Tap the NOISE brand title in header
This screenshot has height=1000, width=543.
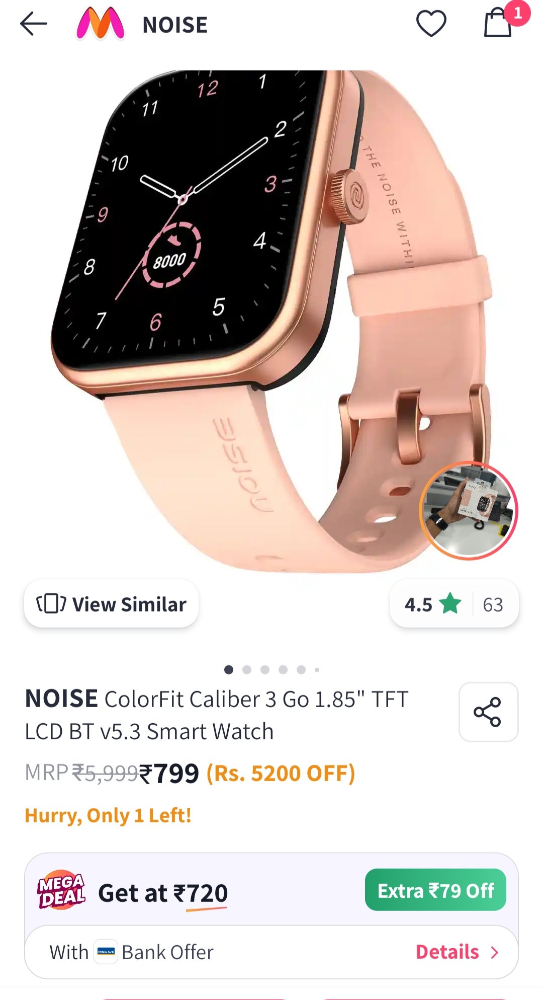175,25
